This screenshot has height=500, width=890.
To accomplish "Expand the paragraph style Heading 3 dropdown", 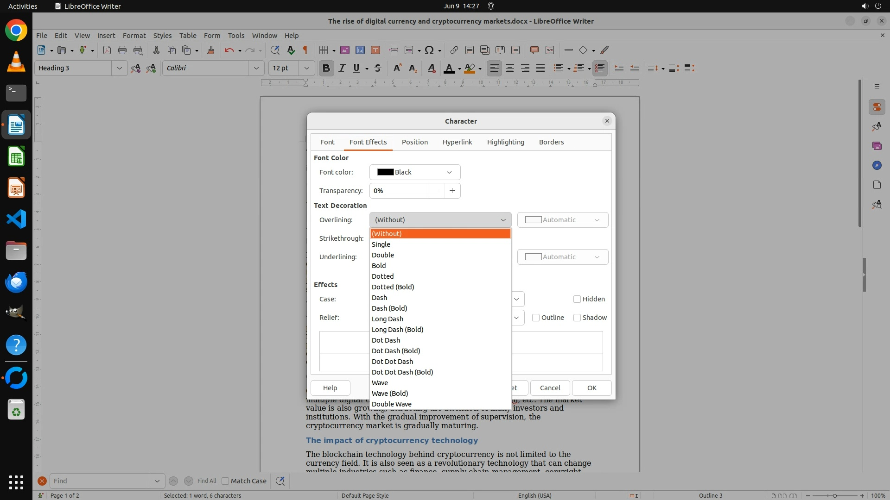I will [119, 68].
